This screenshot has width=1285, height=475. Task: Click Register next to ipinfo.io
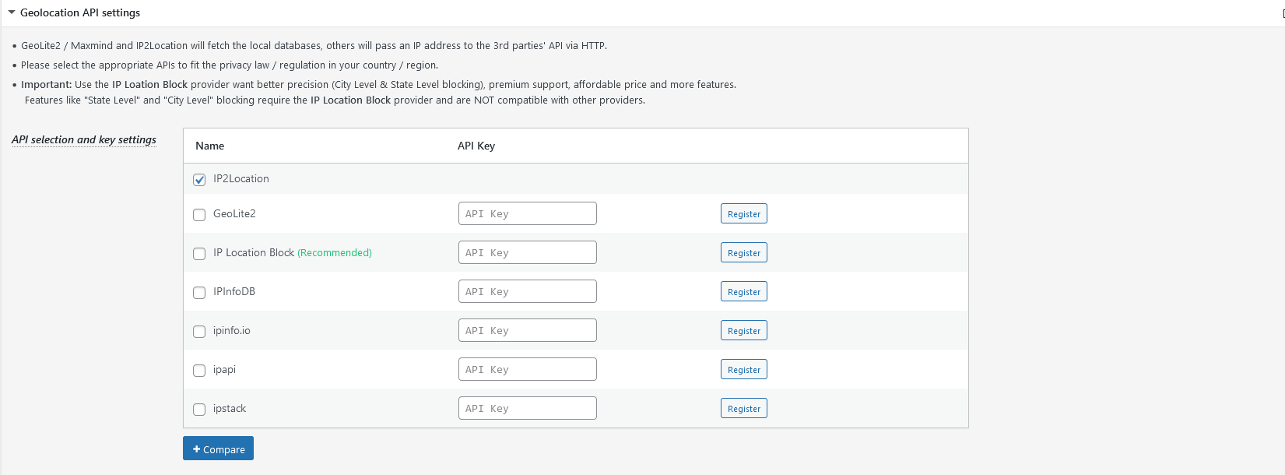tap(744, 330)
